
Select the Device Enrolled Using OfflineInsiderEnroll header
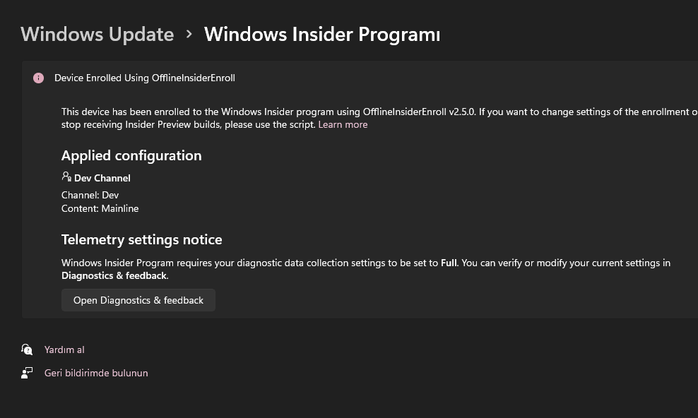tap(144, 78)
